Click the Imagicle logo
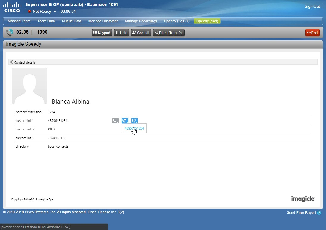This screenshot has width=326, height=230. pos(303,199)
